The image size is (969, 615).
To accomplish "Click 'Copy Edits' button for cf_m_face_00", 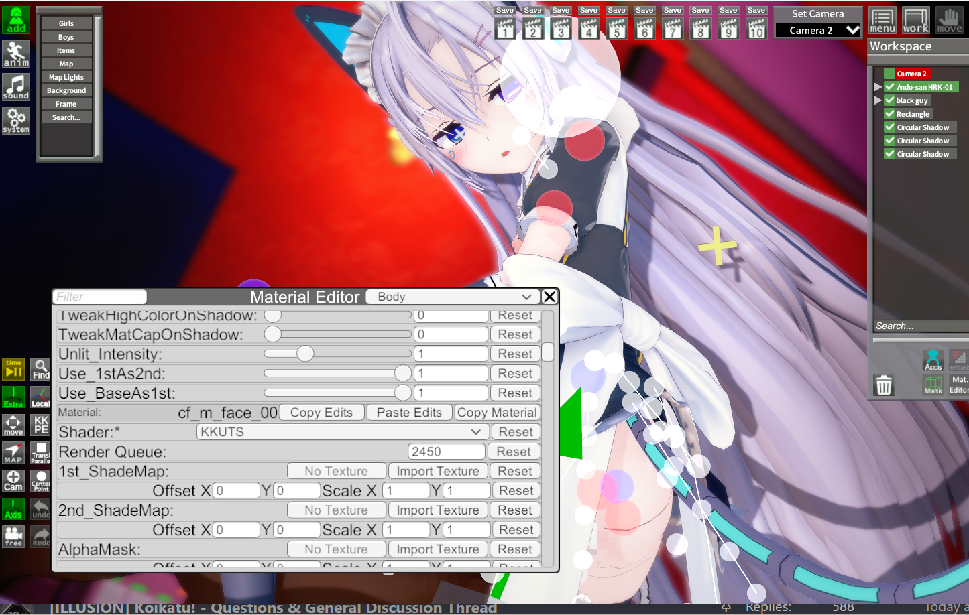I will [x=321, y=413].
